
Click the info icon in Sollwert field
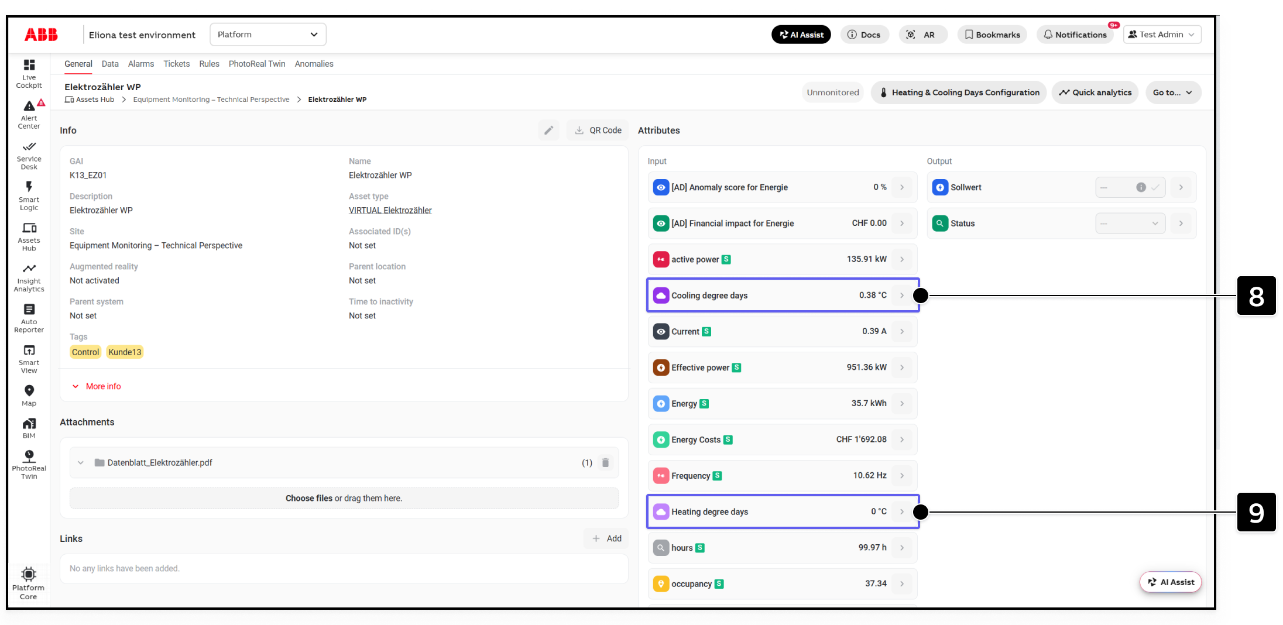pyautogui.click(x=1141, y=188)
